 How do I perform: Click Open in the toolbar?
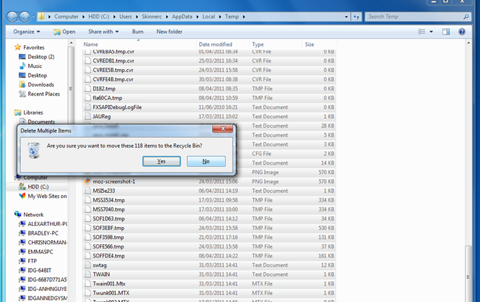pos(64,32)
